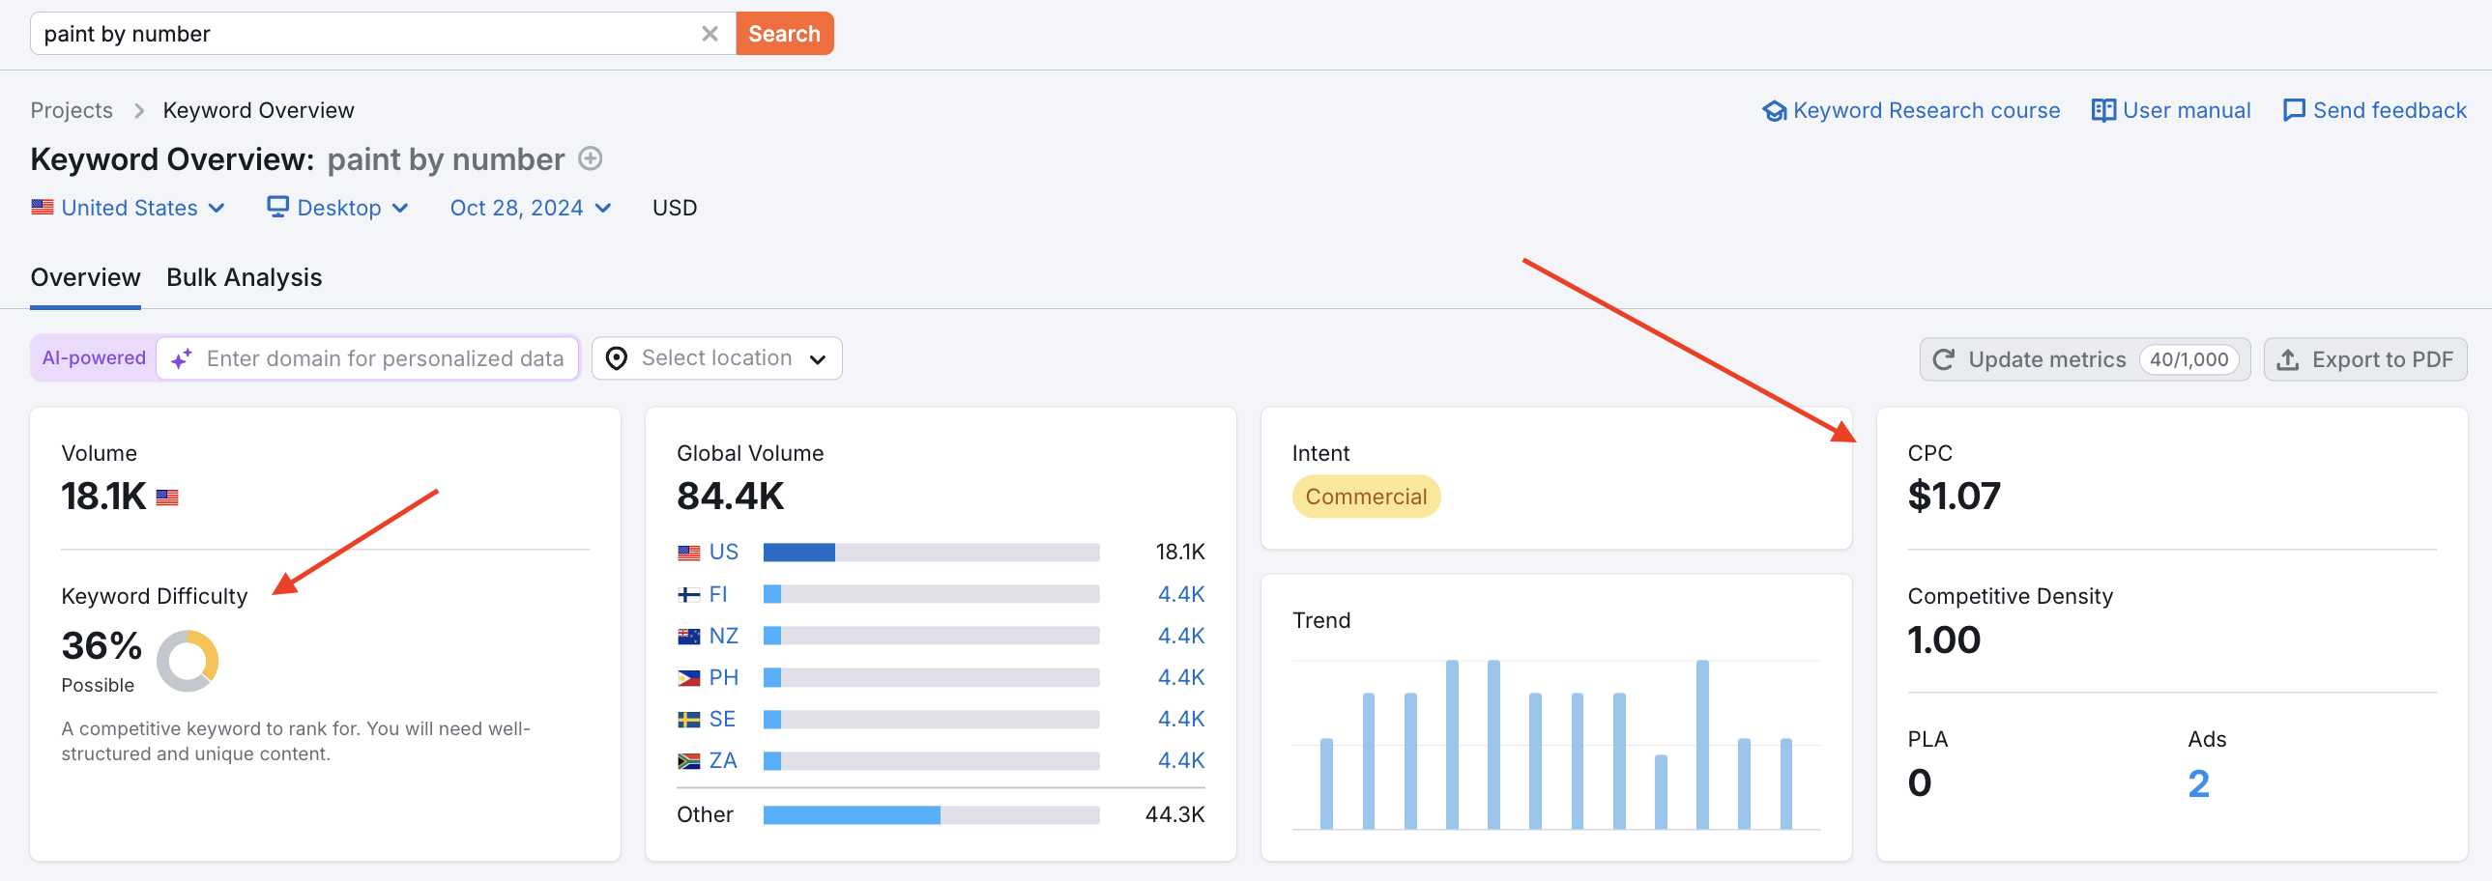Click the 84.4K Global Volume value
The height and width of the screenshot is (881, 2492).
pyautogui.click(x=731, y=497)
